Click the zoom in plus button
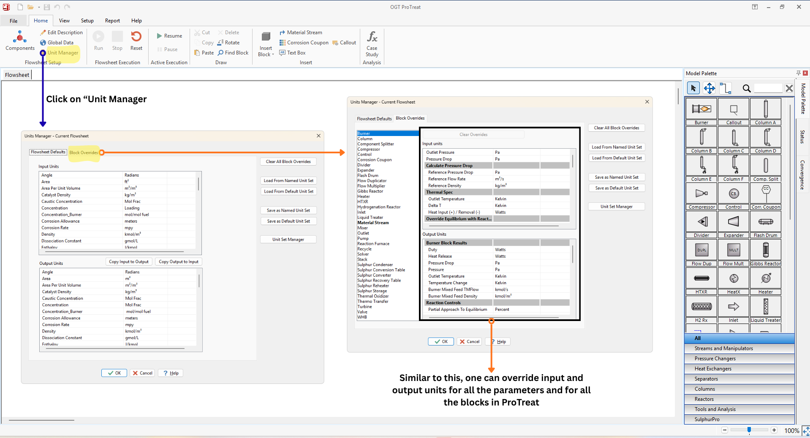This screenshot has width=810, height=438. pos(774,430)
